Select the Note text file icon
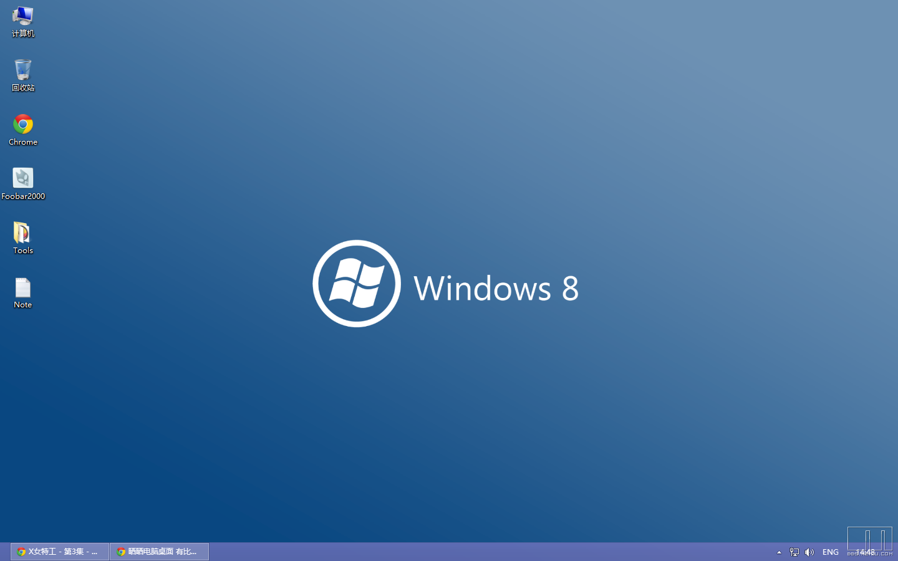Image resolution: width=898 pixels, height=561 pixels. coord(23,292)
